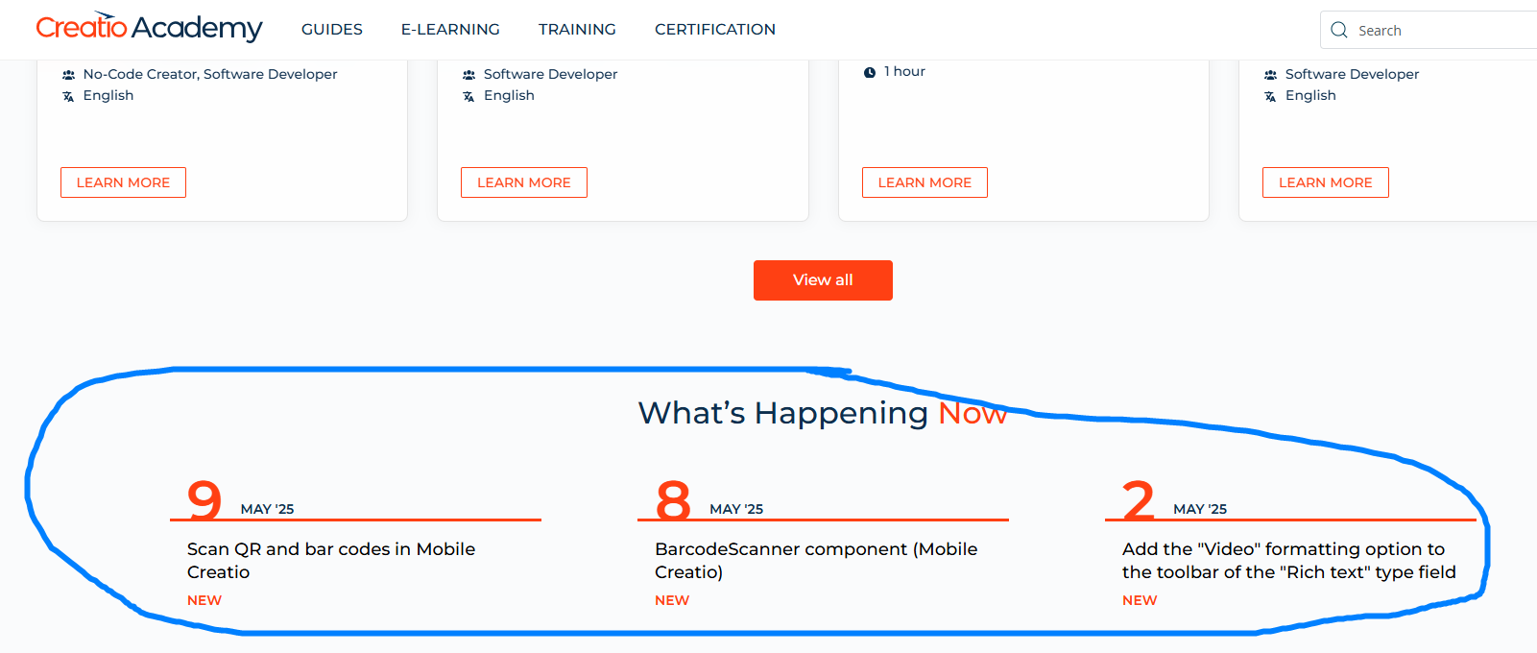Open BarcodeScanner component (Mobile Creatio) news
This screenshot has height=653, width=1537.
(816, 561)
